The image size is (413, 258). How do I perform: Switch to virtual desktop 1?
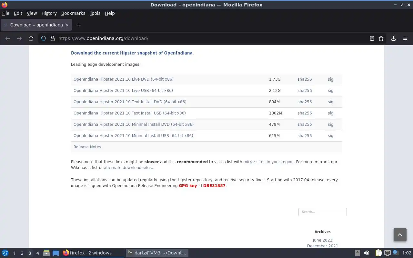coord(14,253)
